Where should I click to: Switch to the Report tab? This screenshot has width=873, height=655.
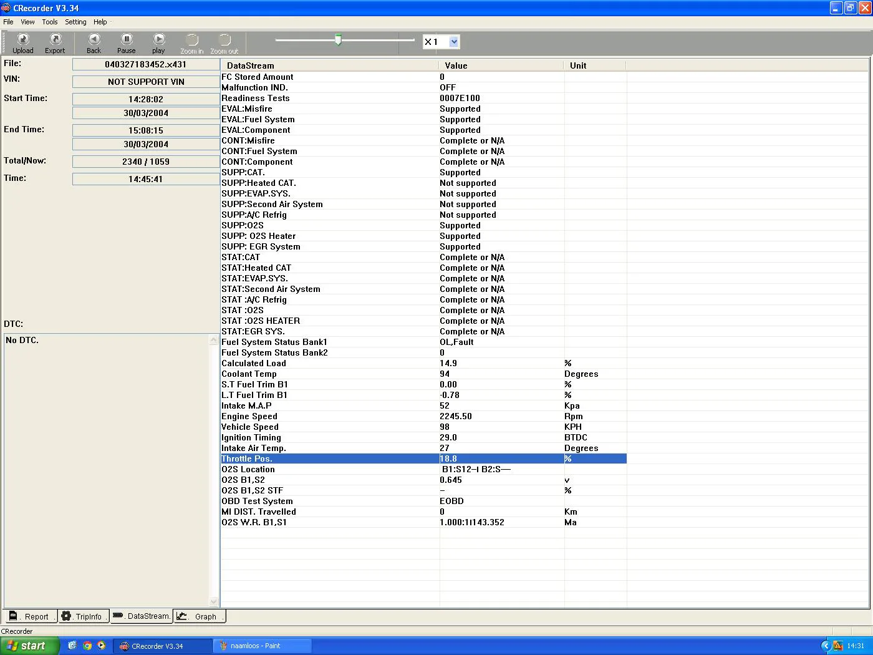[30, 616]
